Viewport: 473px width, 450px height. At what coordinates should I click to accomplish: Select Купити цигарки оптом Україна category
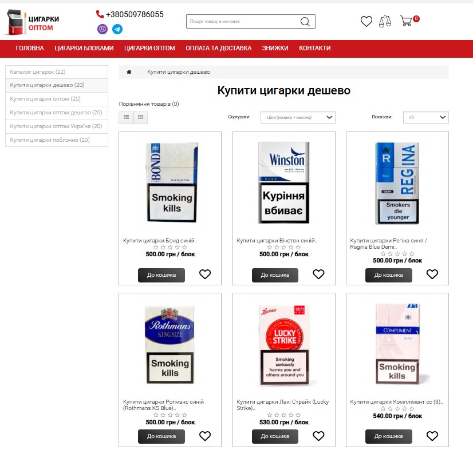pos(56,126)
